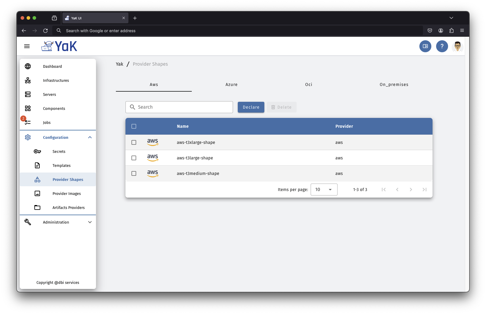Click the help question mark icon
The image size is (486, 314).
point(442,46)
